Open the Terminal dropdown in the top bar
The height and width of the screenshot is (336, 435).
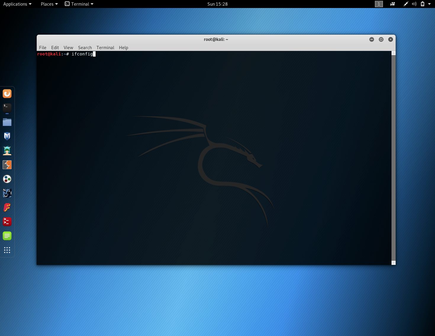coord(79,4)
